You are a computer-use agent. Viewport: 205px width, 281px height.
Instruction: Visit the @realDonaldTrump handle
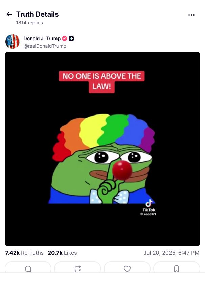coord(45,46)
